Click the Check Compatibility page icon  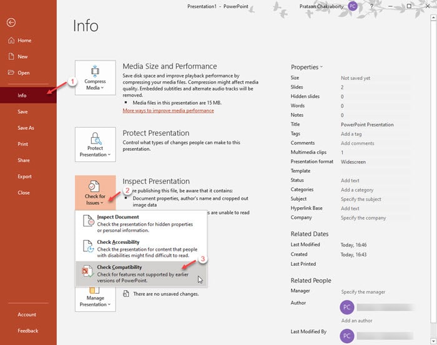click(87, 271)
